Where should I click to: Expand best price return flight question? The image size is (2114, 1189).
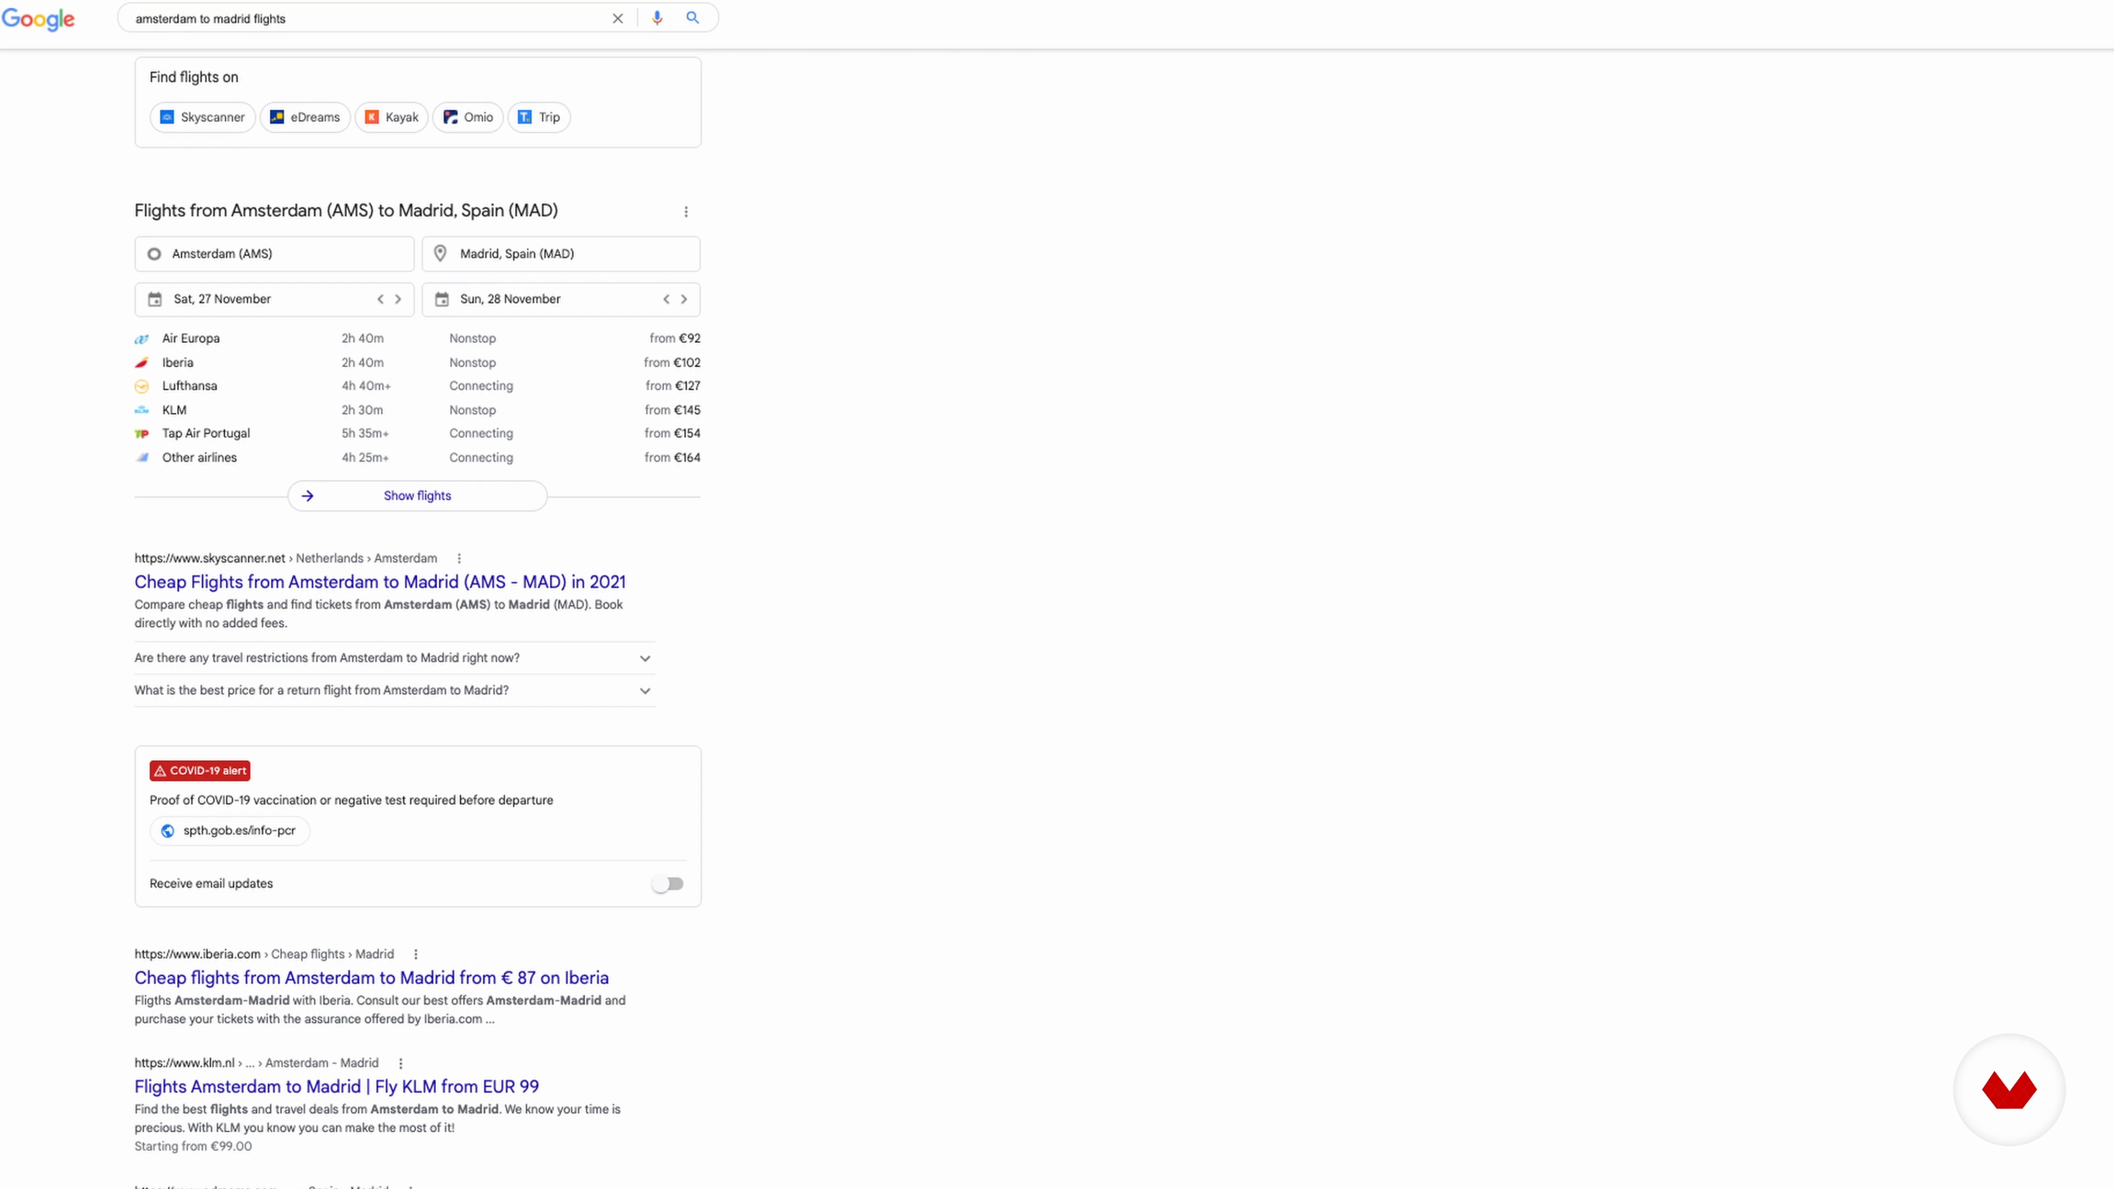394,691
